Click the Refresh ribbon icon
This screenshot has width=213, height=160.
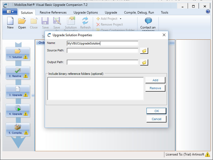pos(85,23)
